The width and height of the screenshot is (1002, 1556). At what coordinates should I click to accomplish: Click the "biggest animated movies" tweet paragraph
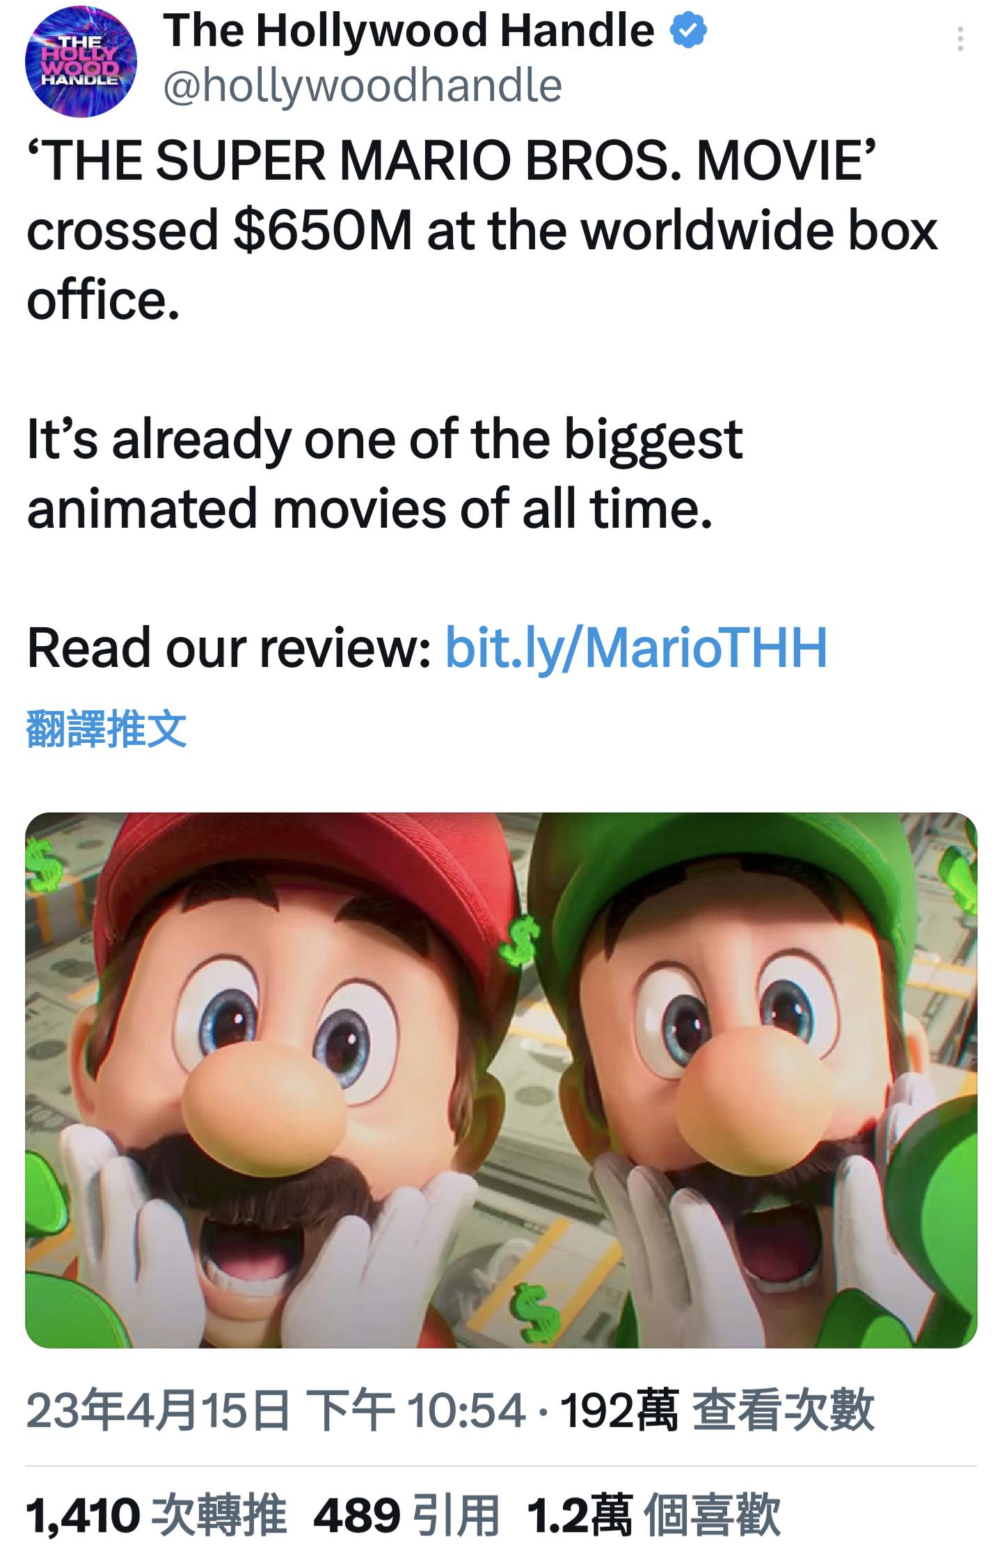pos(385,474)
